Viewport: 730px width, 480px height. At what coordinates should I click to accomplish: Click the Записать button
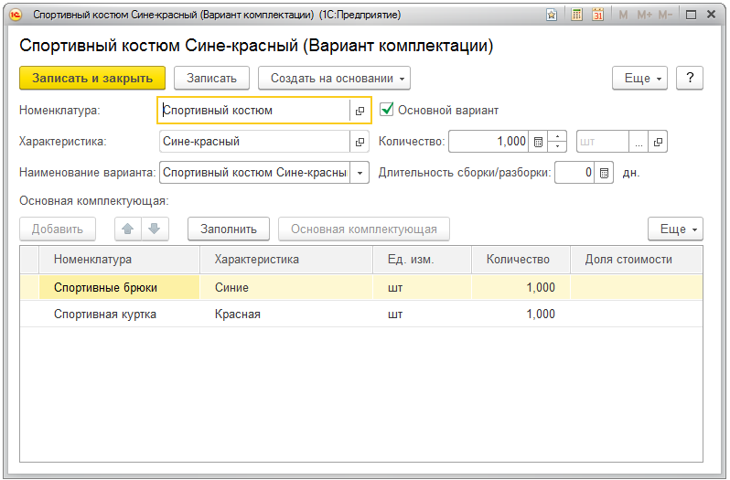click(x=212, y=78)
